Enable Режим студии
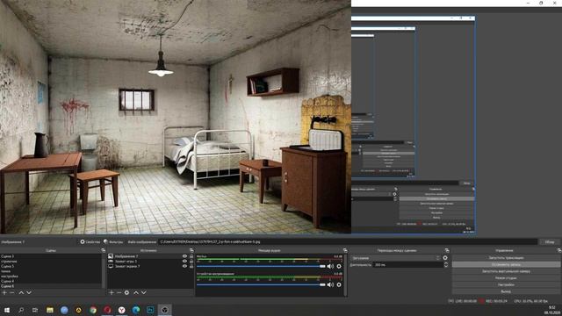This screenshot has height=316, width=562. tap(506, 278)
